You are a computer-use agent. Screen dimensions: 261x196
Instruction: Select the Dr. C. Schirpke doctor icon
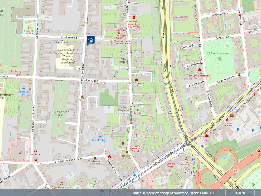point(136,80)
